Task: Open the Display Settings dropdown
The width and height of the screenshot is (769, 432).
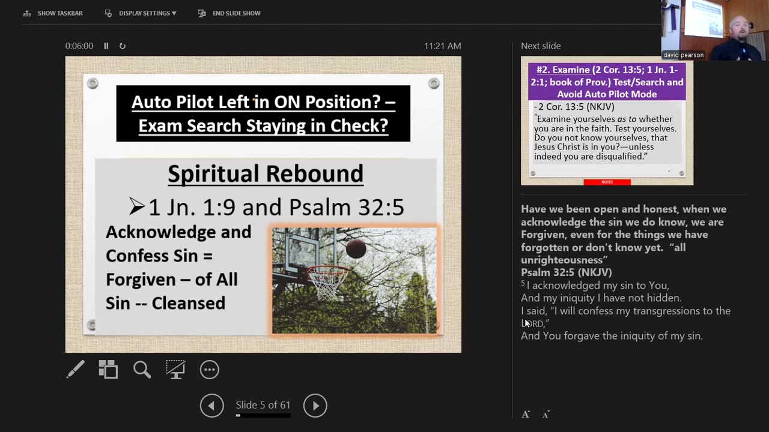Action: point(141,13)
